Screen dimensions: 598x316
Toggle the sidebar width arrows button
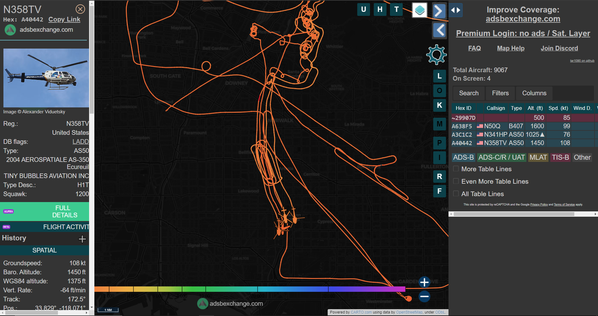click(x=456, y=10)
